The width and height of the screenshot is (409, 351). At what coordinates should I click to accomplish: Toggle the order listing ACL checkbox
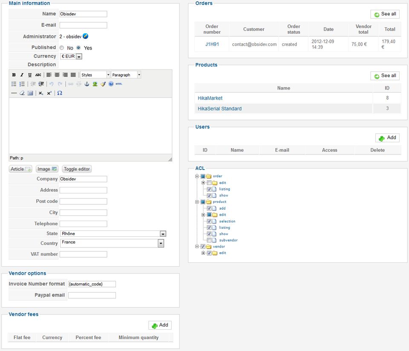(x=209, y=189)
